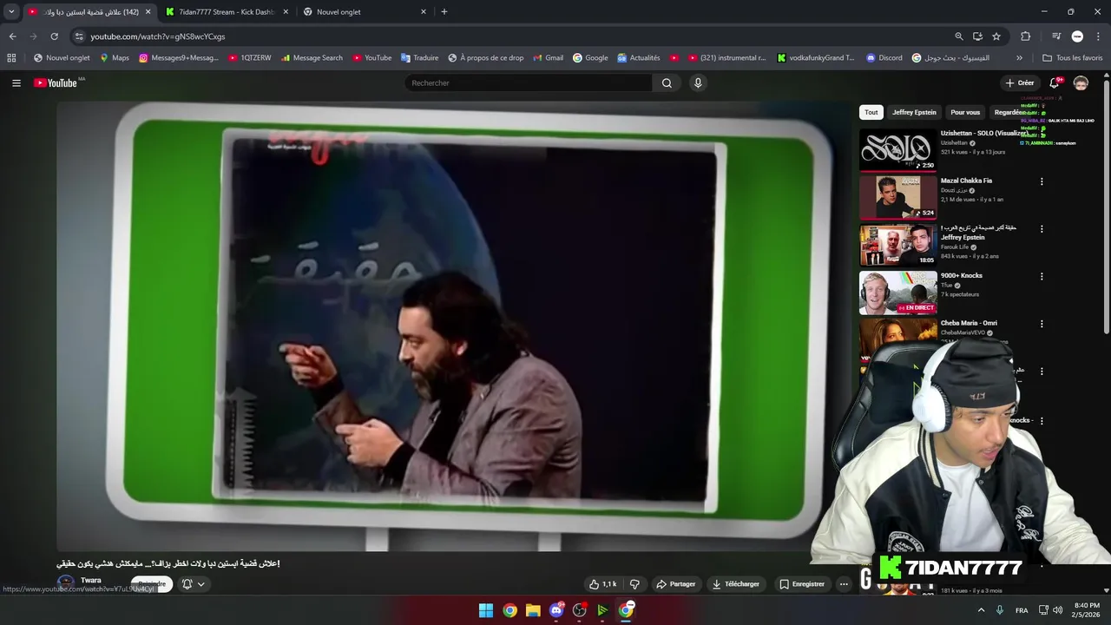Open Chrome profile icon
Image resolution: width=1111 pixels, height=625 pixels.
pos(1077,36)
